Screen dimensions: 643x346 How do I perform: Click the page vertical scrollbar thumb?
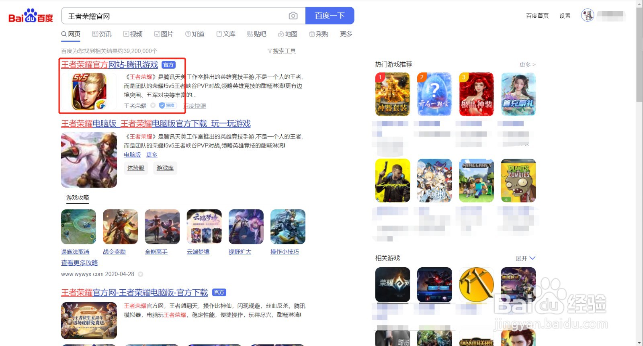pos(639,54)
